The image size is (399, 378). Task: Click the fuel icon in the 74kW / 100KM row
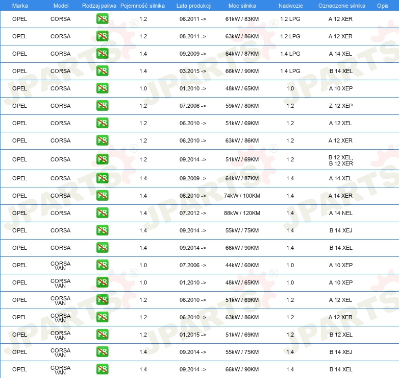pyautogui.click(x=102, y=195)
